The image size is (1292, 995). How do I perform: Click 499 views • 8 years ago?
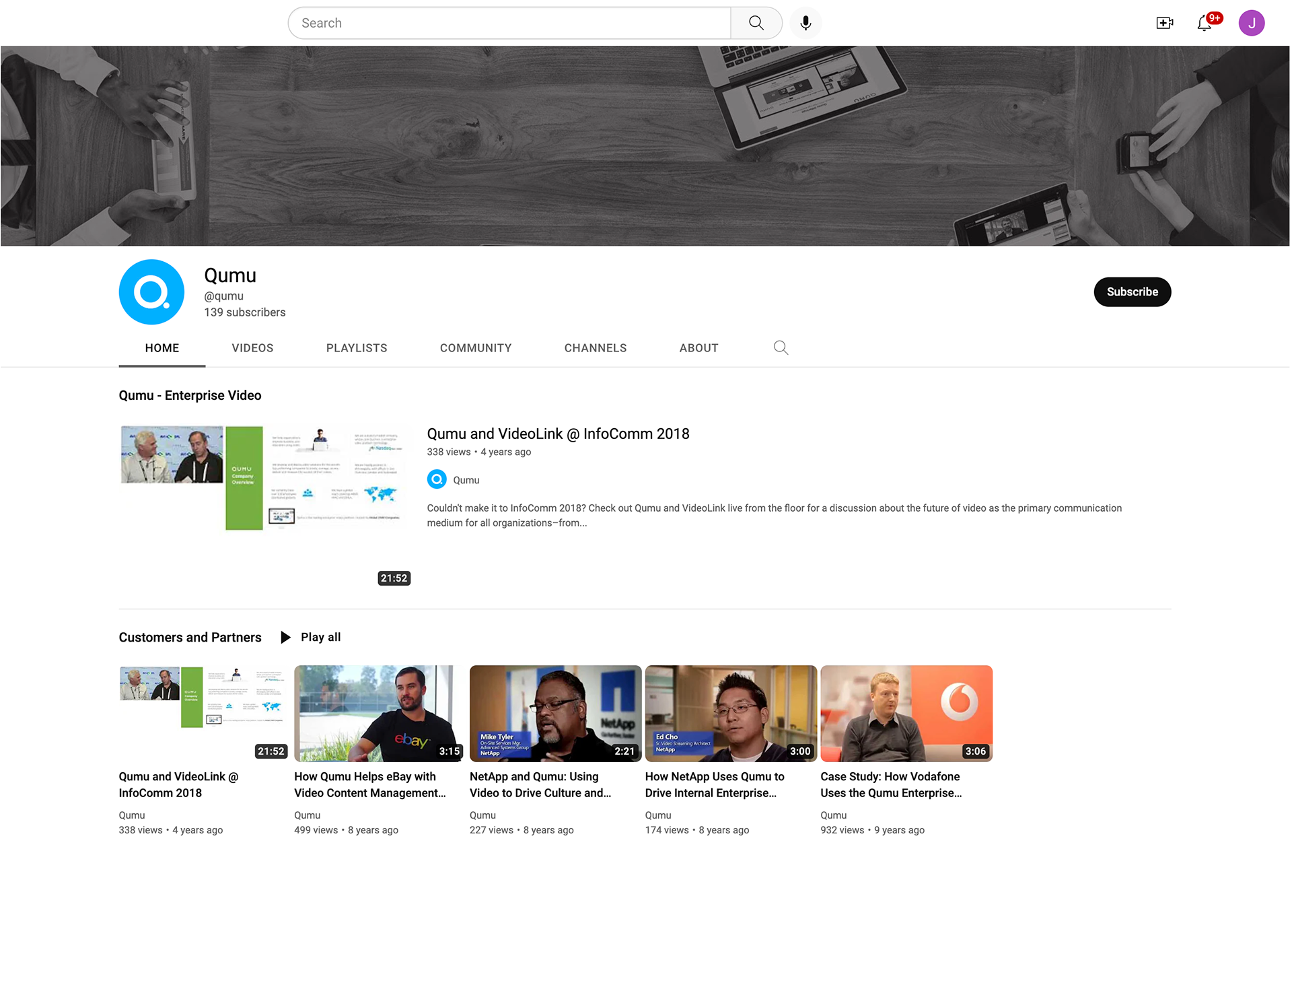pyautogui.click(x=346, y=830)
